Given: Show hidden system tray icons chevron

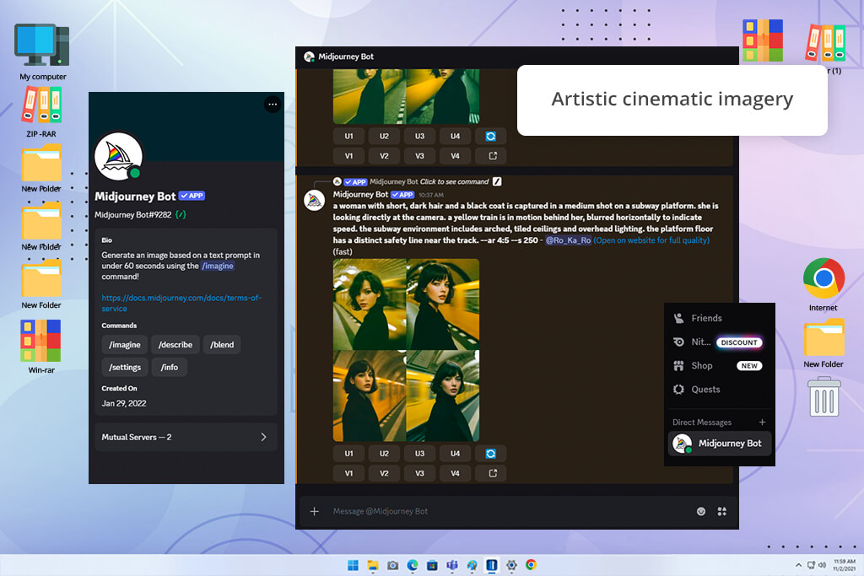Looking at the screenshot, I should point(798,565).
